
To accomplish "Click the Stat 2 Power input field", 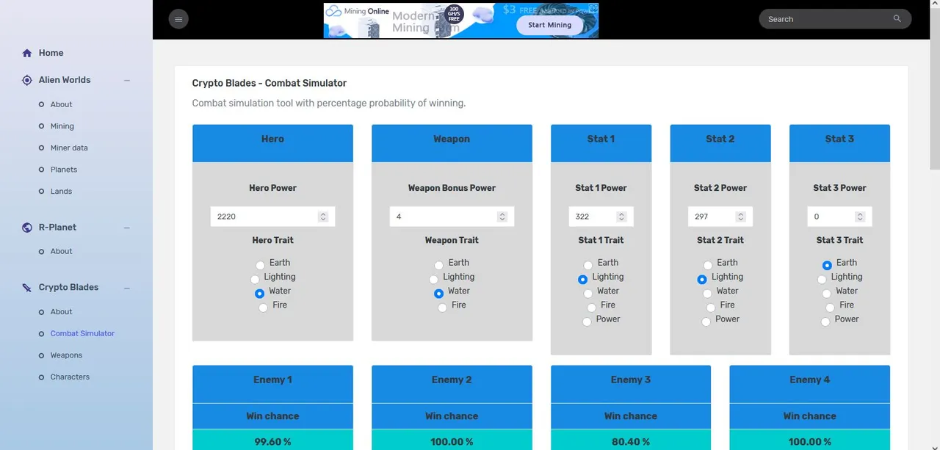I will [720, 217].
